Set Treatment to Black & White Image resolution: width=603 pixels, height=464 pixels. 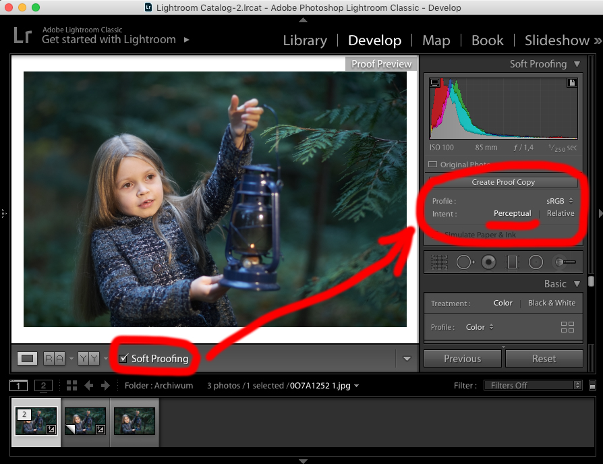552,303
